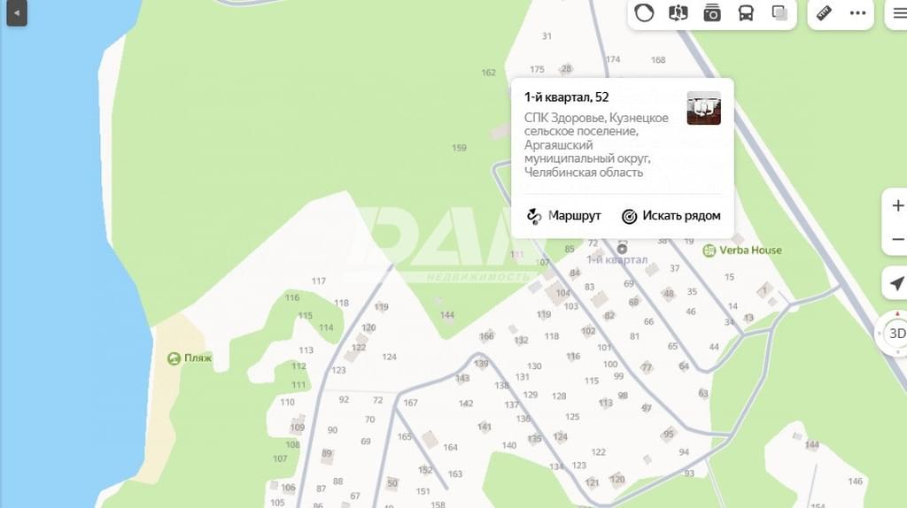Zoom out with the minus button
907x508 pixels.
click(897, 239)
